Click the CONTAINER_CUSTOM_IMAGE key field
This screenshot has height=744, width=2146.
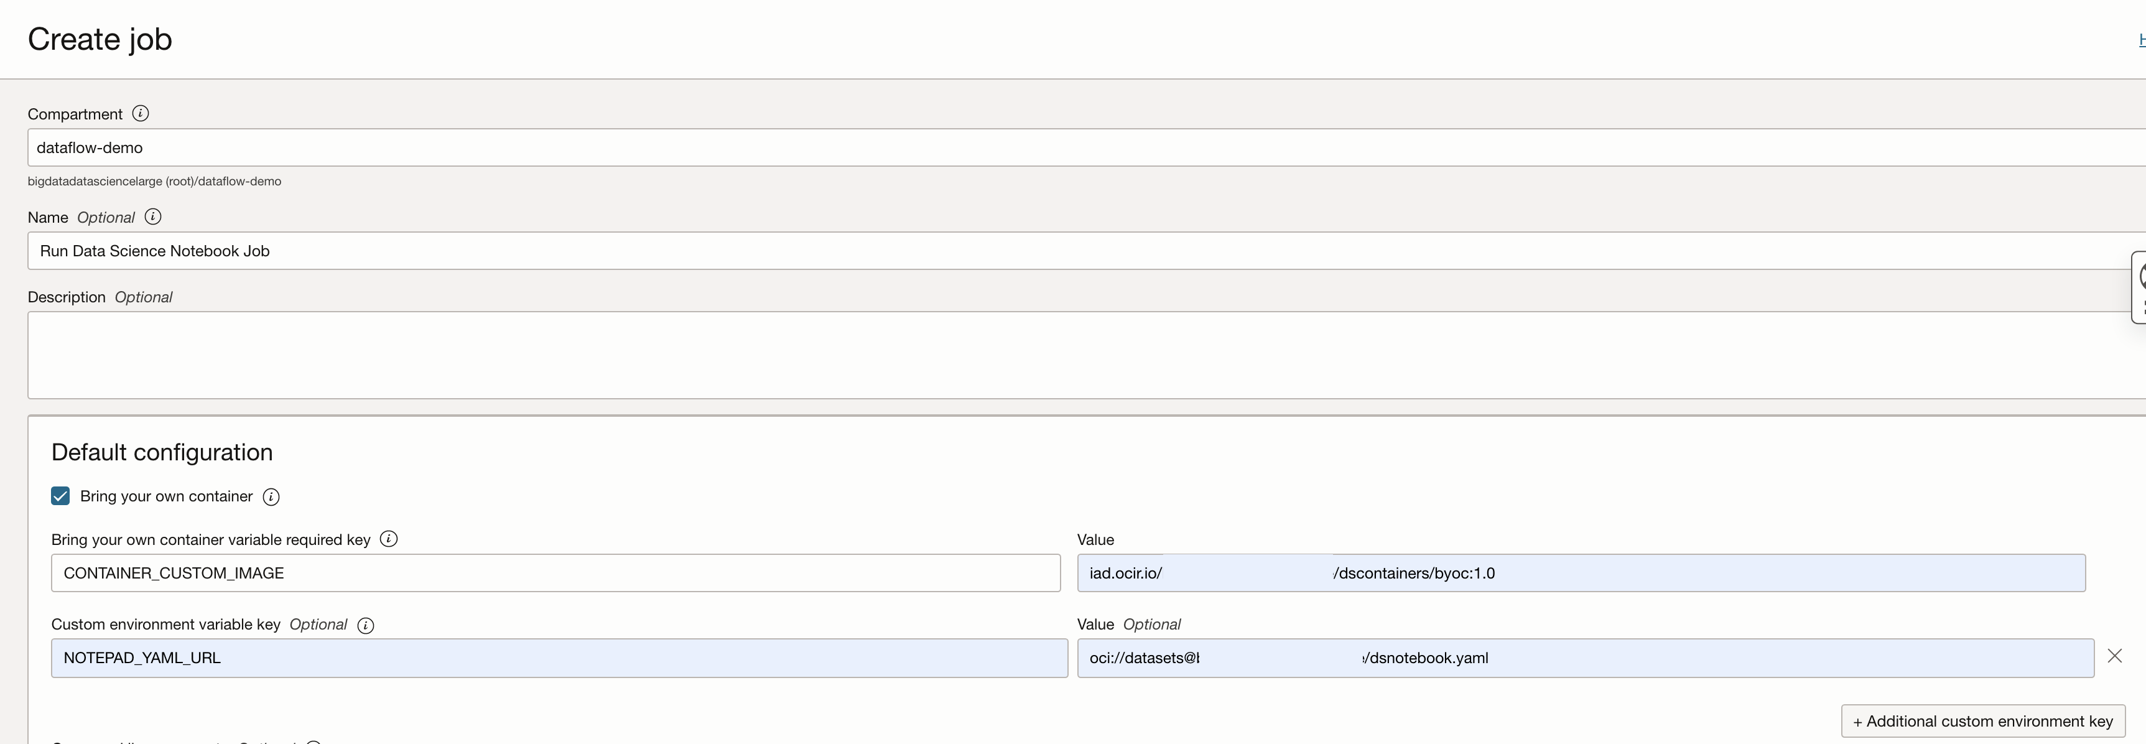click(555, 573)
